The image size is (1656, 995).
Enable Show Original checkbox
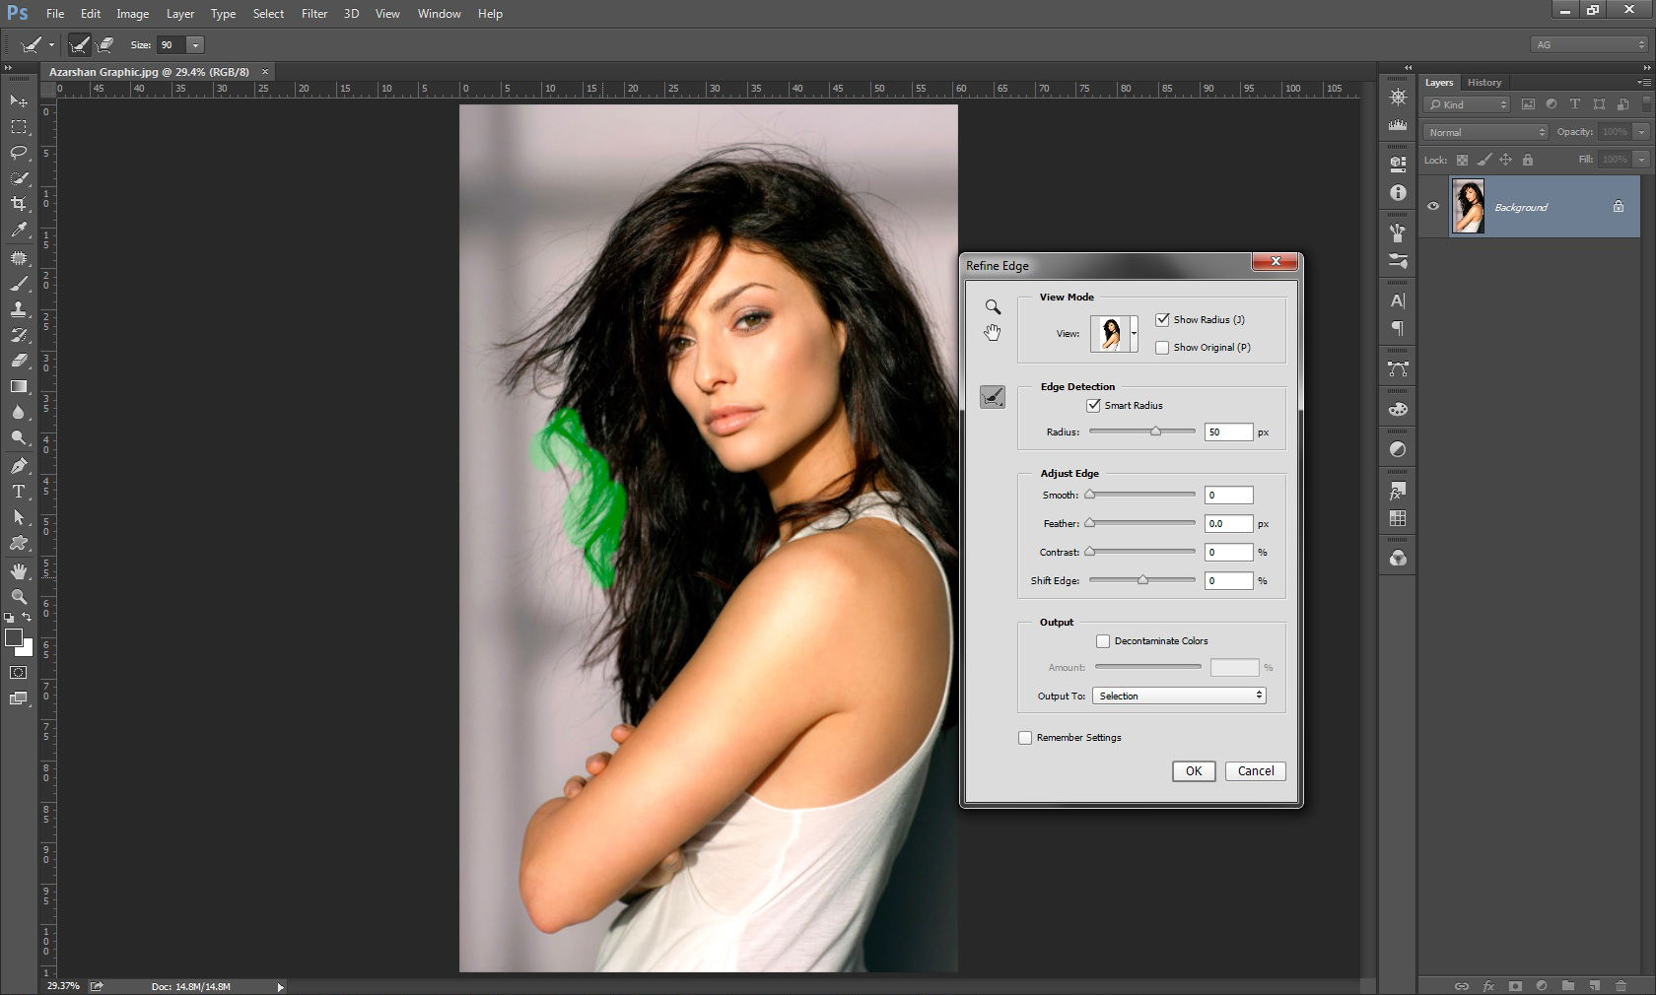[1162, 348]
